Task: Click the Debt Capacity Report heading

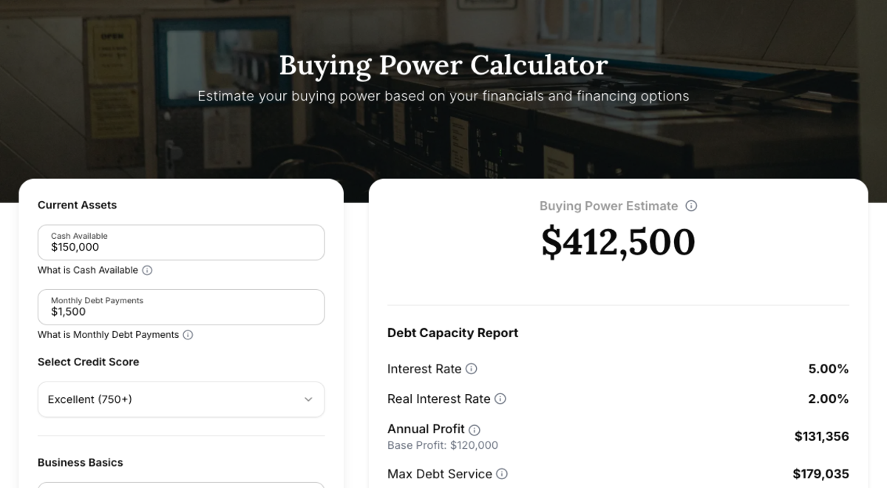Action: [x=452, y=333]
